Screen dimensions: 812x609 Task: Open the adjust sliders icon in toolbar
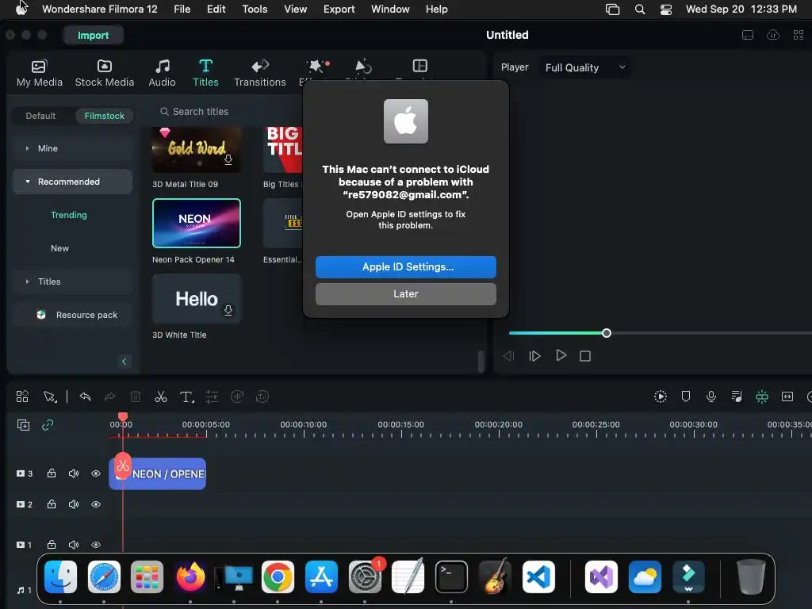pos(212,396)
